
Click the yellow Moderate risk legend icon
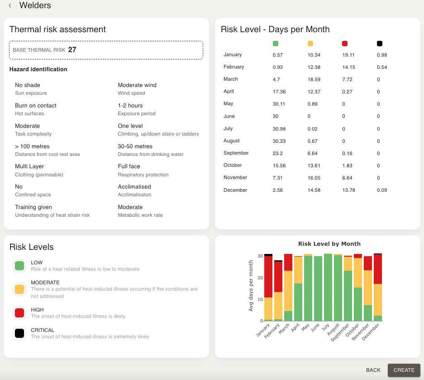pos(19,289)
